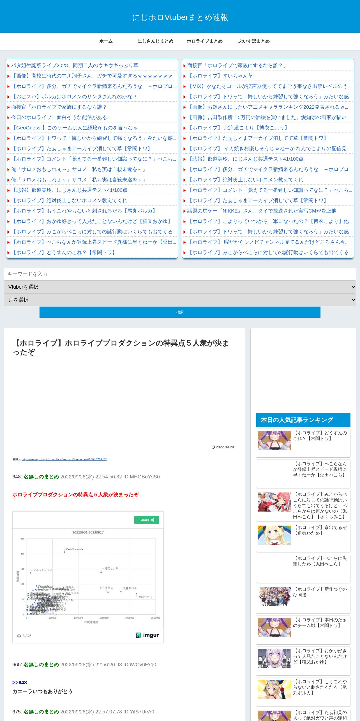Open 吉田製作所「5万円の油絵を買いました link
Image resolution: width=360 pixels, height=721 pixels.
tap(269, 117)
